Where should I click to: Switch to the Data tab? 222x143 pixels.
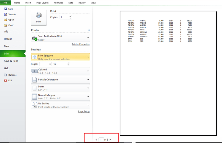[71, 3]
